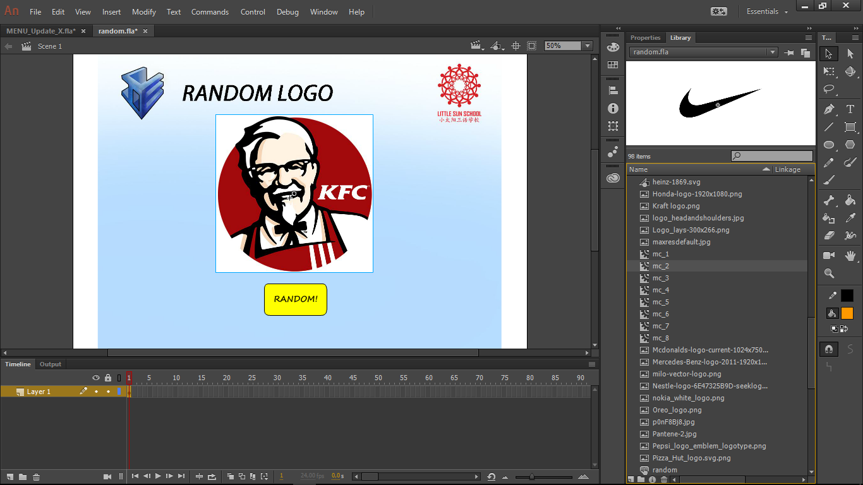The height and width of the screenshot is (485, 863).
Task: Select the Free Transform tool
Action: (x=829, y=72)
